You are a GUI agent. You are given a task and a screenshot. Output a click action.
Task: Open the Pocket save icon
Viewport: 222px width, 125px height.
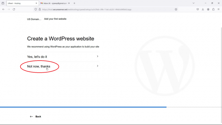(198, 9)
